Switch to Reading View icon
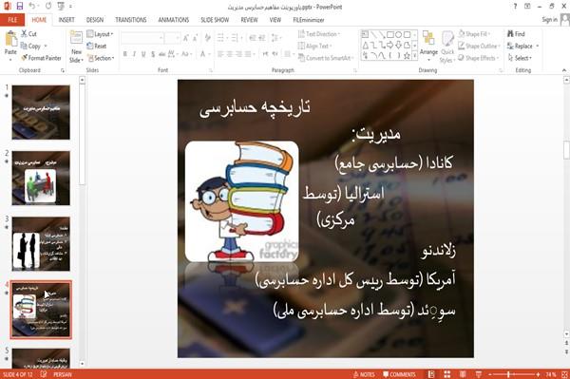570x379 pixels. coord(463,374)
